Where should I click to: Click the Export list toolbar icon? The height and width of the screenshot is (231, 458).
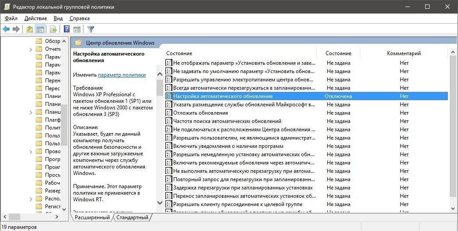tap(53, 29)
